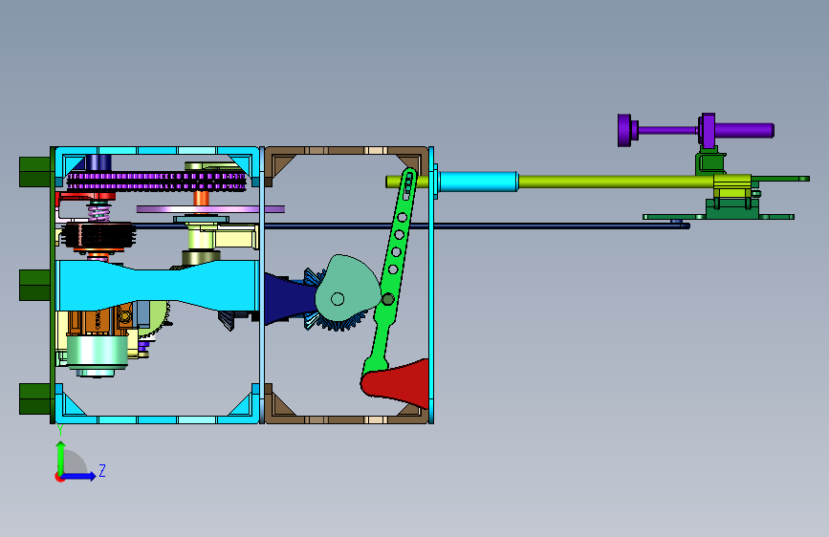Image resolution: width=829 pixels, height=537 pixels.
Task: Click the blue Z axis of the triad
Action: 78,476
